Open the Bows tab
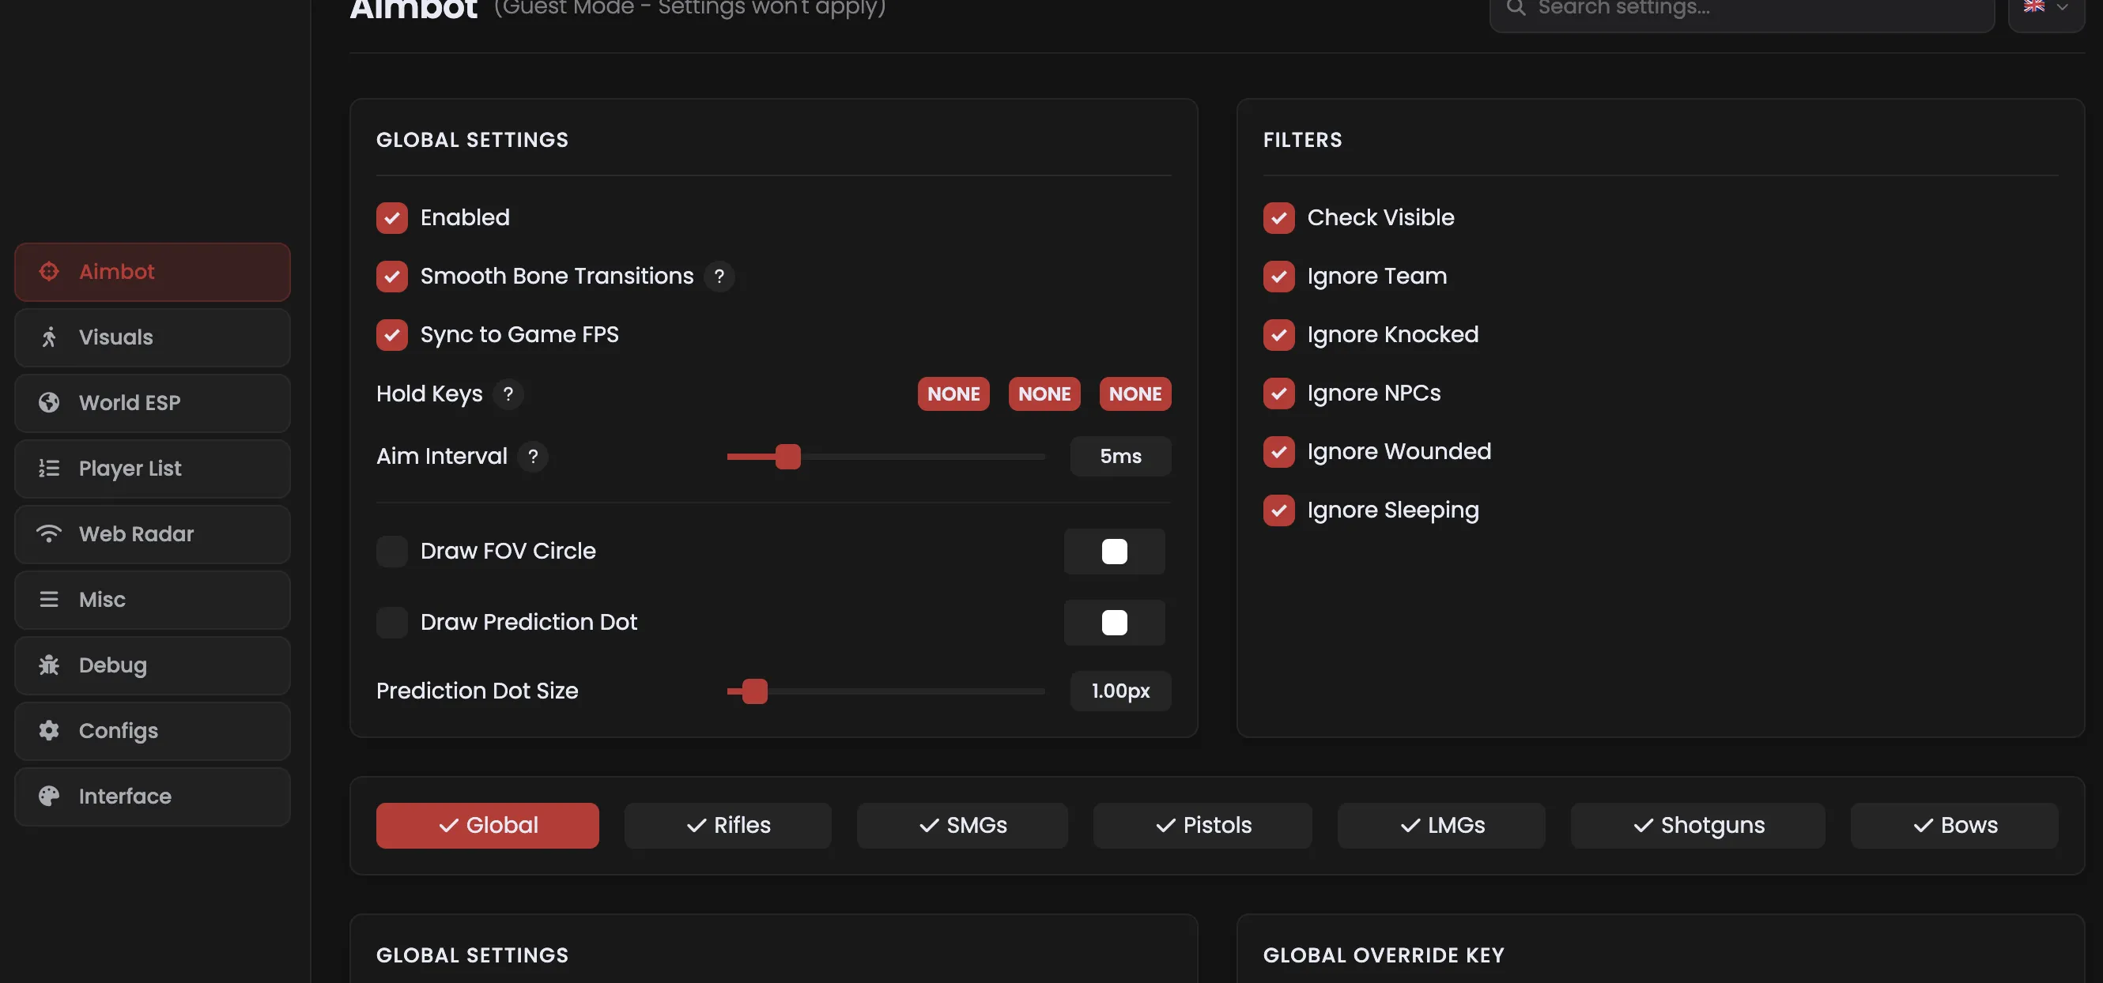Viewport: 2103px width, 983px height. (x=1954, y=826)
